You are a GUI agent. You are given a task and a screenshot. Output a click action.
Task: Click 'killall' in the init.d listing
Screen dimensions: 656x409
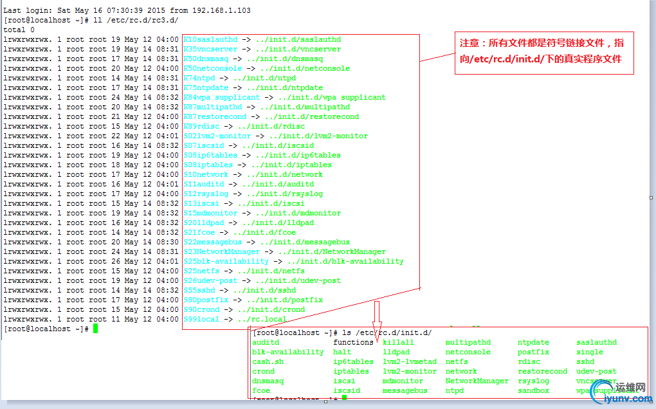point(398,342)
